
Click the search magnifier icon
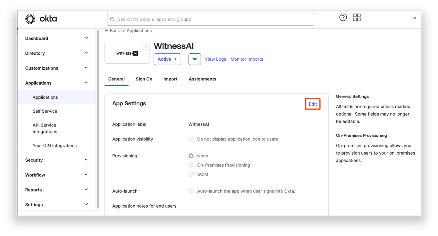(x=112, y=19)
